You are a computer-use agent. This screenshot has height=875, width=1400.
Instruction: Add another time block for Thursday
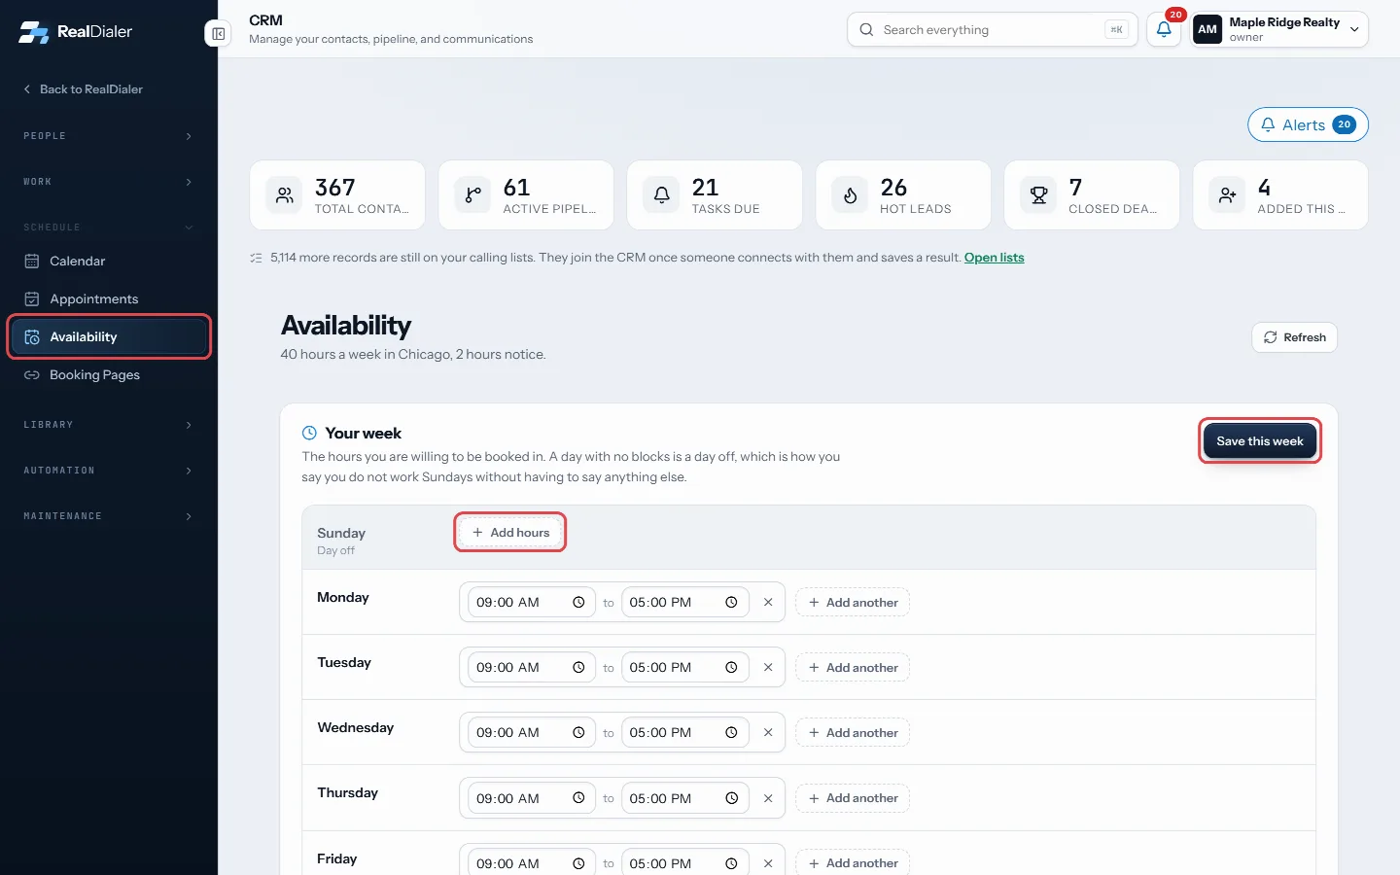click(x=853, y=798)
